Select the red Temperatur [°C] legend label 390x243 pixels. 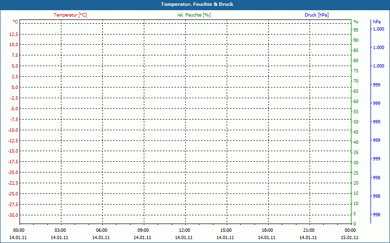tap(70, 15)
